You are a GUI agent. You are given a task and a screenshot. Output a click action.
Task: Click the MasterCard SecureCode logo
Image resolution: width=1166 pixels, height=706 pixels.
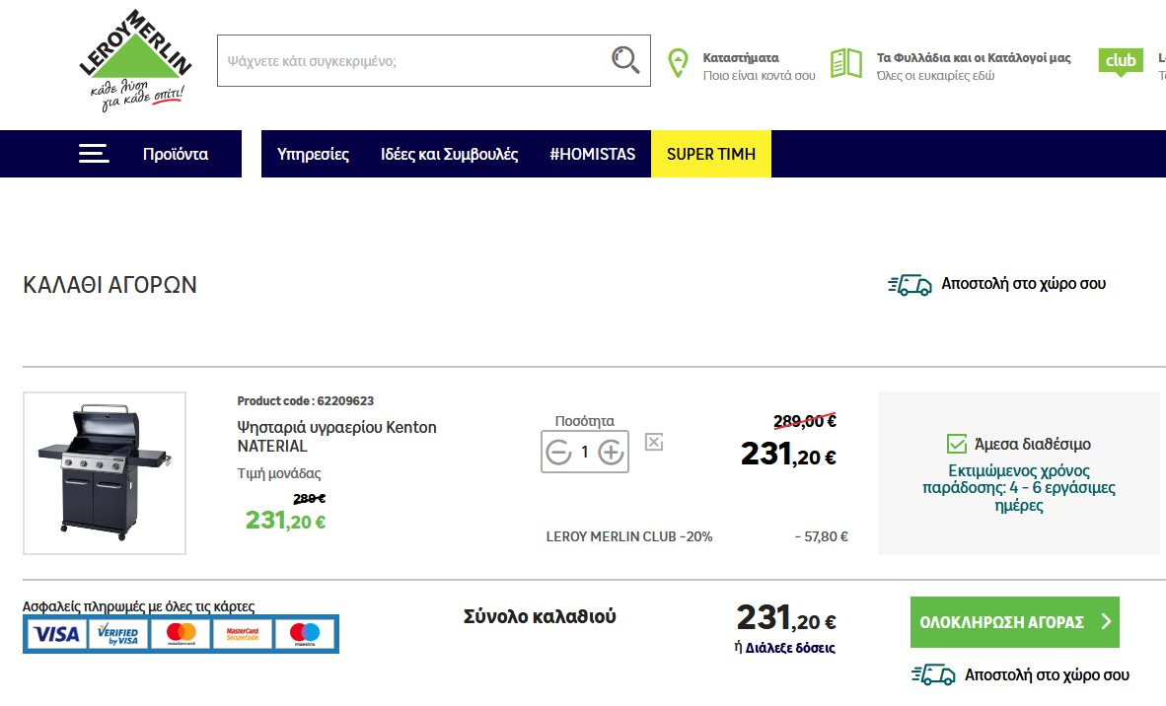[243, 634]
